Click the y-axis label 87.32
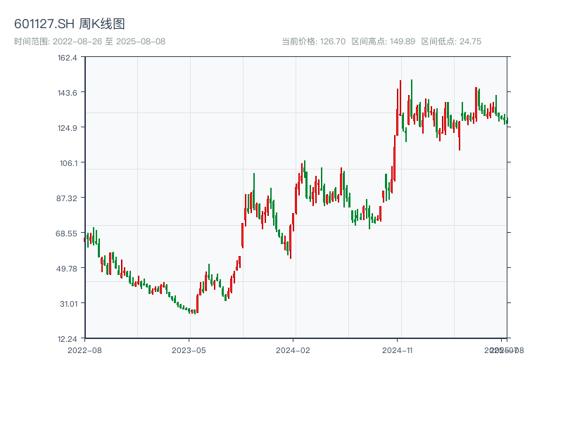Image resolution: width=563 pixels, height=422 pixels. pos(67,198)
